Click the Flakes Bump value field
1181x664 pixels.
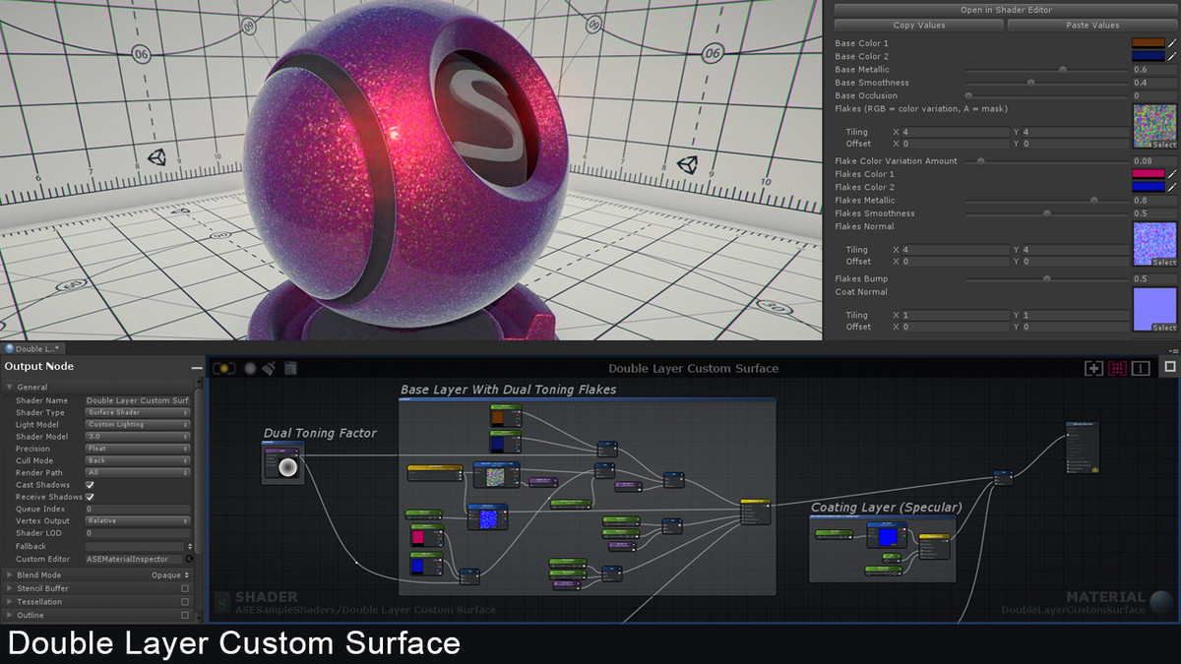click(x=1154, y=278)
